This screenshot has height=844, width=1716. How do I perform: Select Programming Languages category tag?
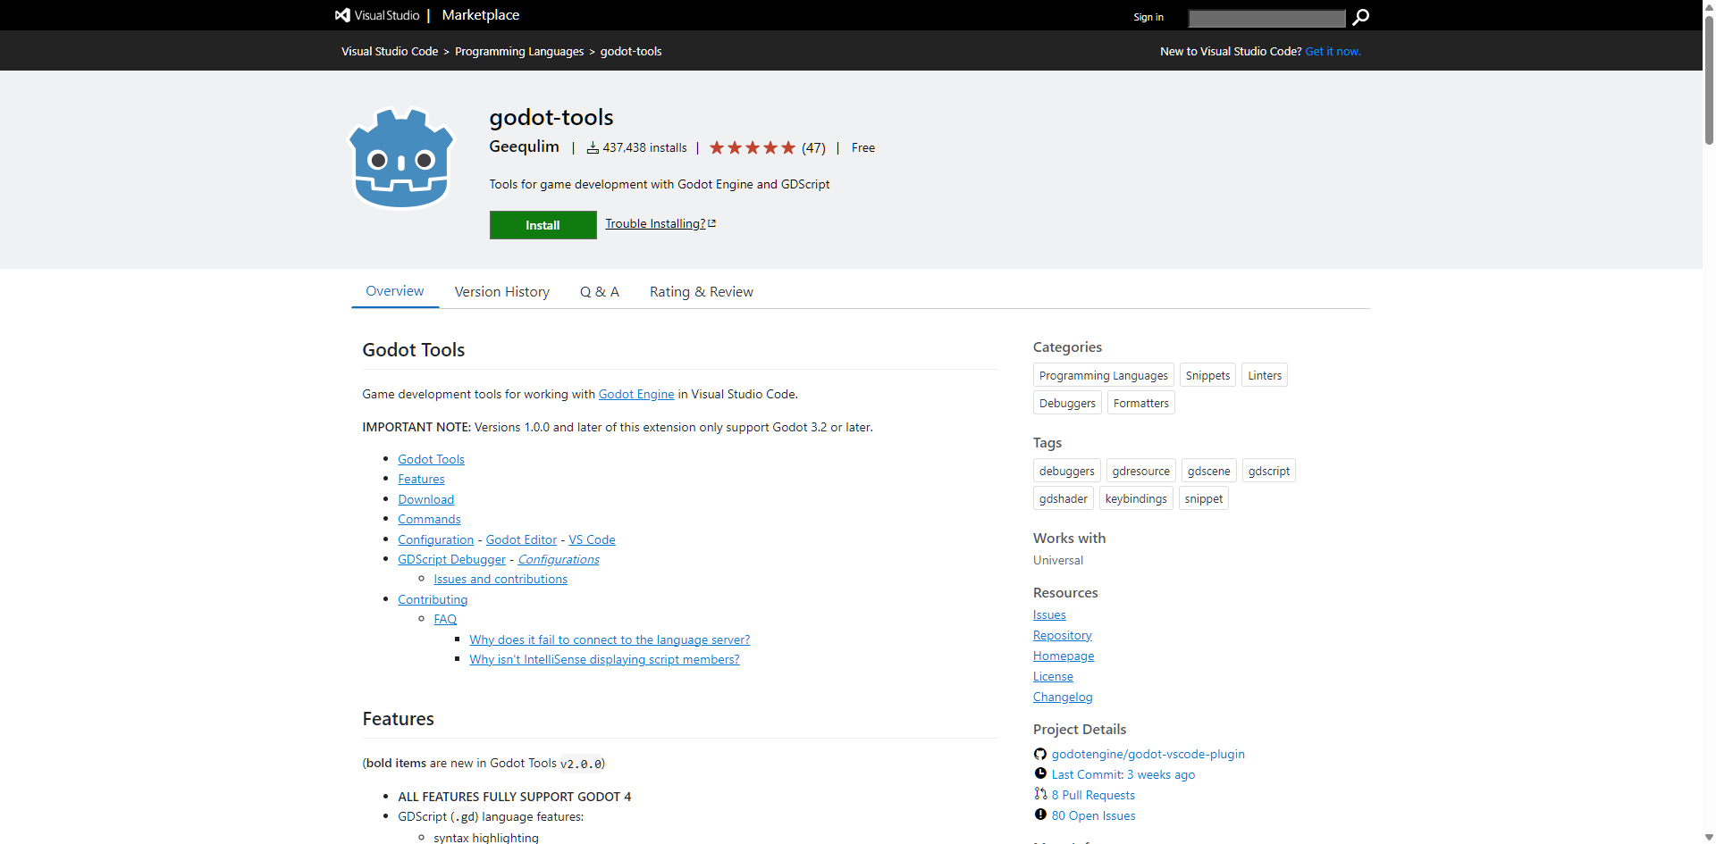(1103, 375)
